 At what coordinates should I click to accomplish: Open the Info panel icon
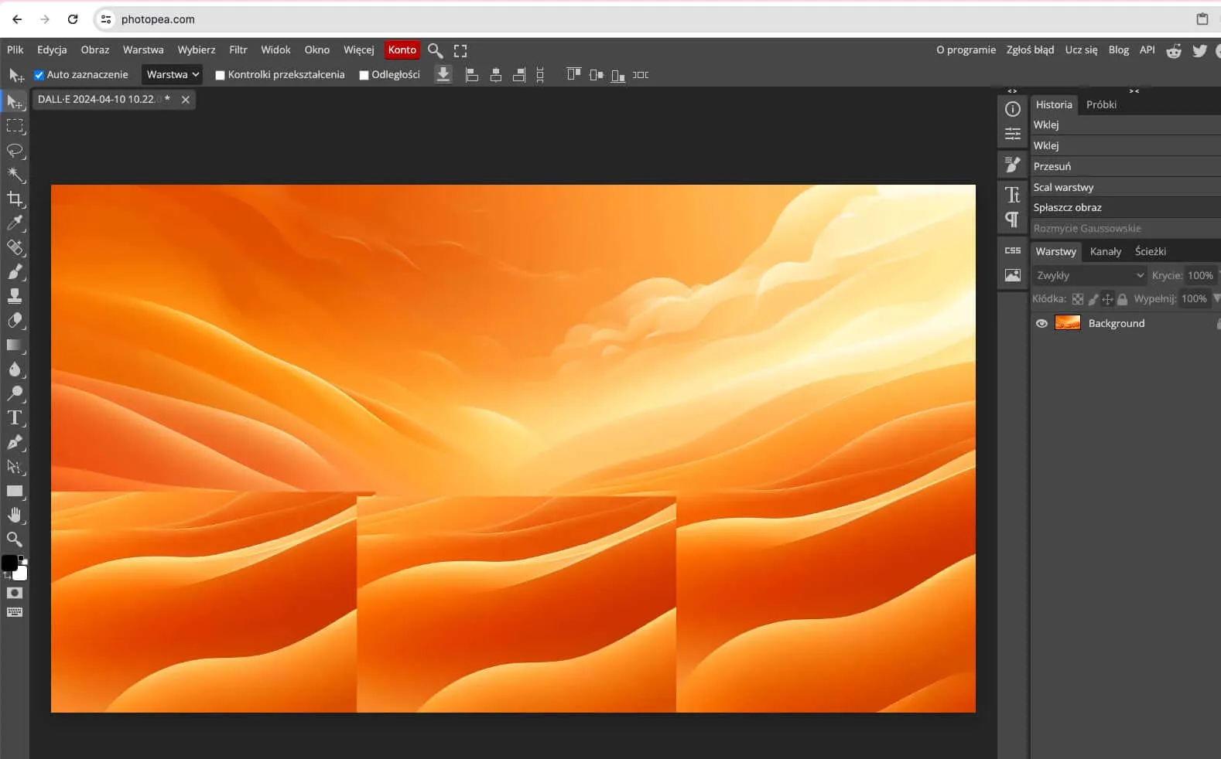tap(1012, 109)
